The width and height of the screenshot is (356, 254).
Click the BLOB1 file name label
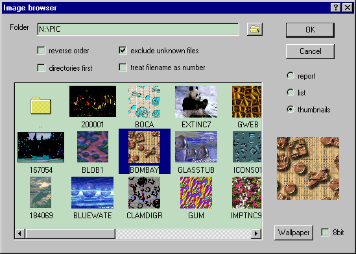point(93,170)
